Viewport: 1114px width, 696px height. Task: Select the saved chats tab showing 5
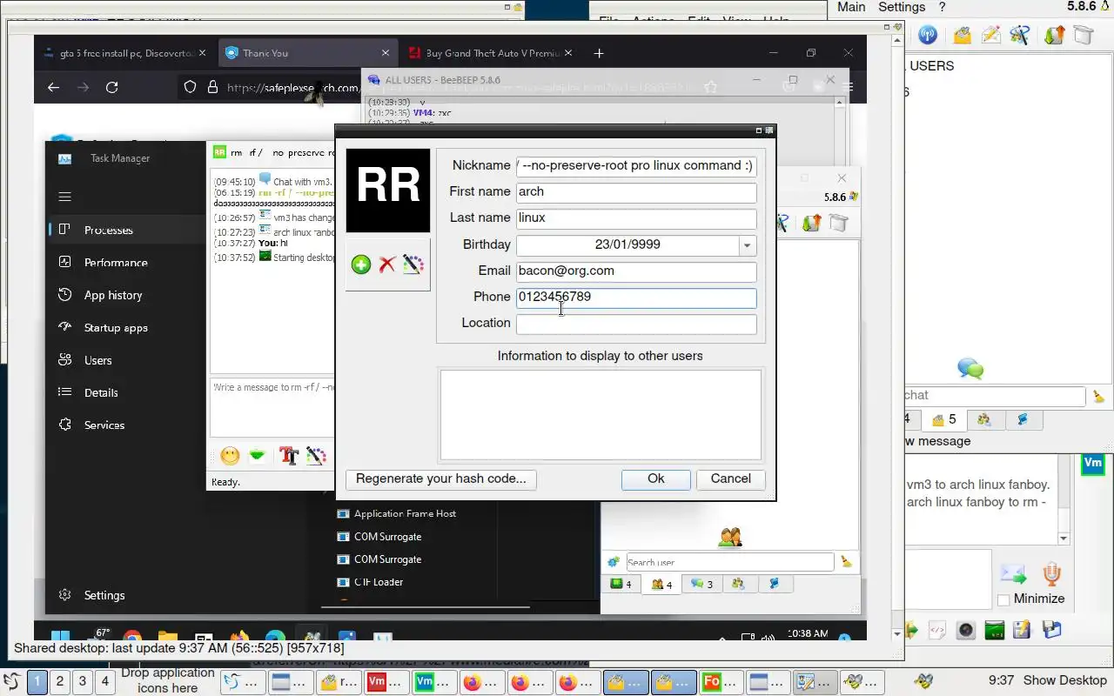click(x=943, y=419)
